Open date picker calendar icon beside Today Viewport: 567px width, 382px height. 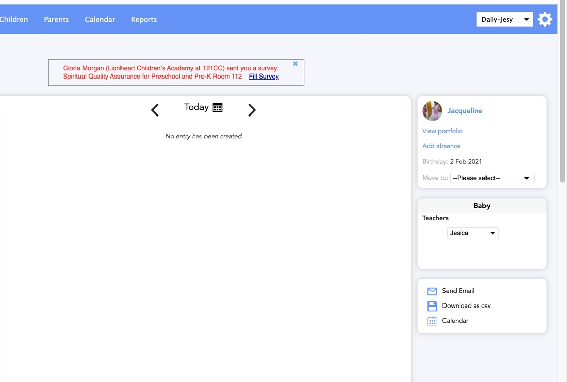pos(217,108)
